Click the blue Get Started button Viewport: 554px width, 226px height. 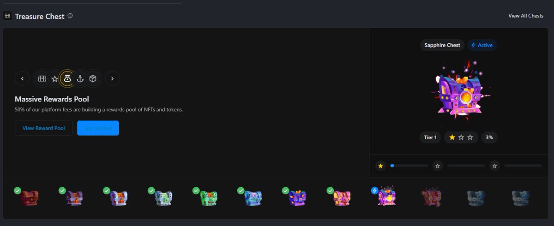coord(98,128)
